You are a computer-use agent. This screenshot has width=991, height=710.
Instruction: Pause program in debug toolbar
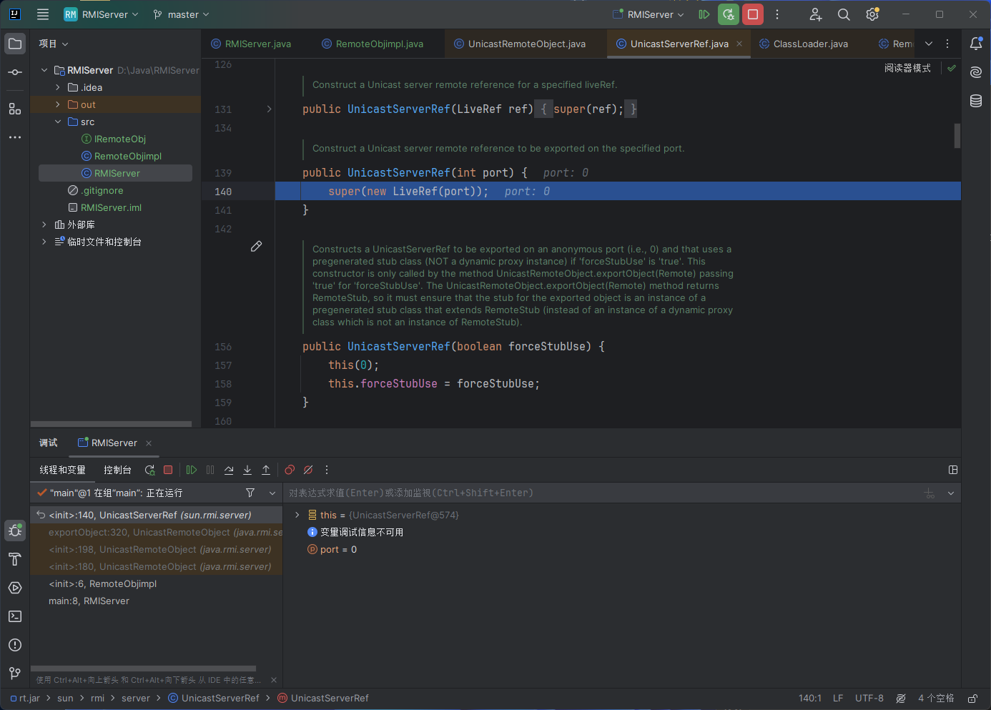click(x=210, y=470)
